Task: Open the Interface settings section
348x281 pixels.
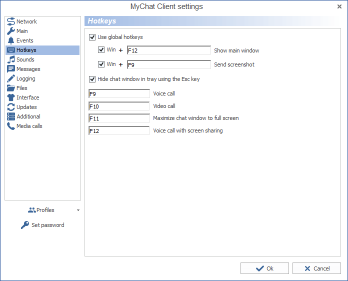Action: (x=27, y=97)
